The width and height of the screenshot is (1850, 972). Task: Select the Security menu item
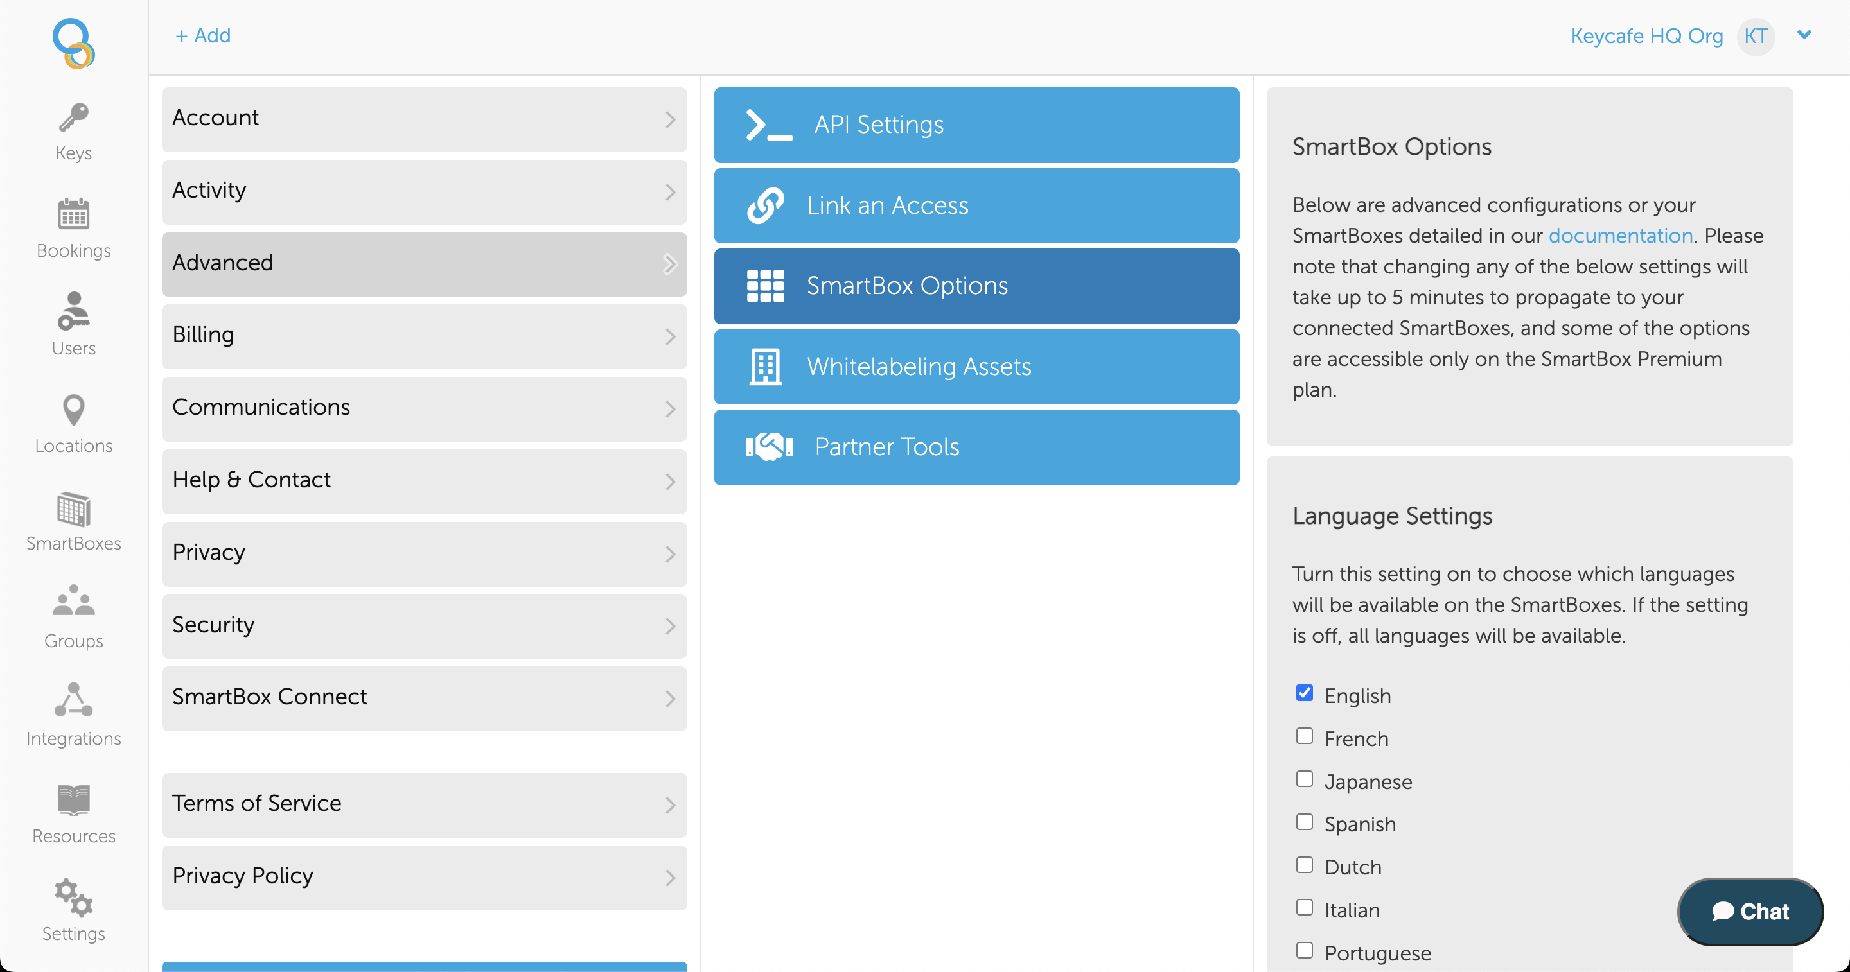pyautogui.click(x=424, y=626)
